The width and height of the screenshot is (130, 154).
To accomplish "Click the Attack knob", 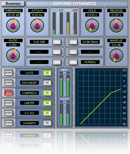I will coord(37,25).
